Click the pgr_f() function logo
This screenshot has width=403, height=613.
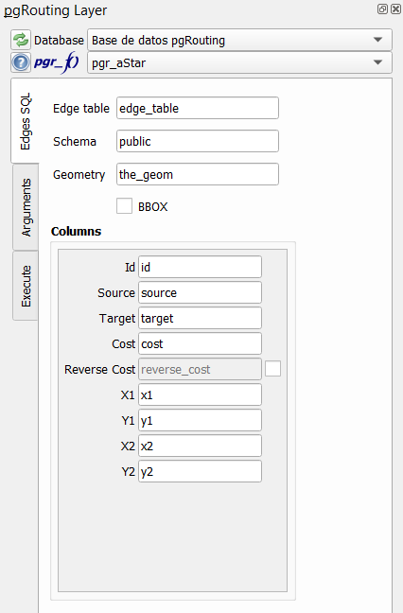56,62
